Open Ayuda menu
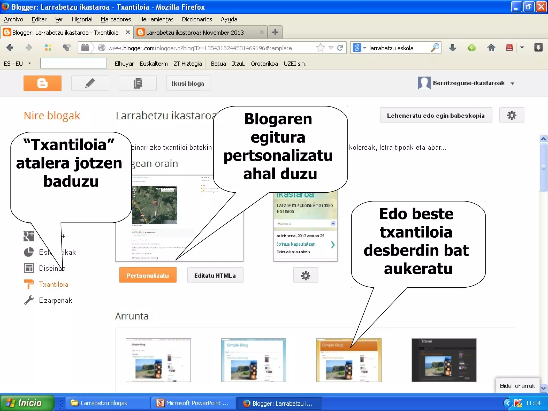This screenshot has height=411, width=548. coord(229,19)
